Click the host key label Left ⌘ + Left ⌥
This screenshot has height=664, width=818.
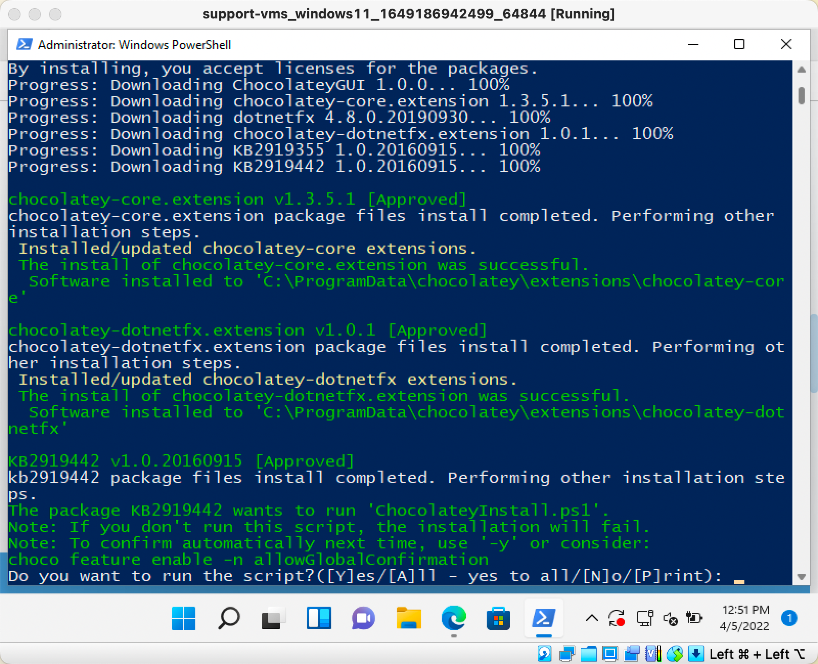758,654
